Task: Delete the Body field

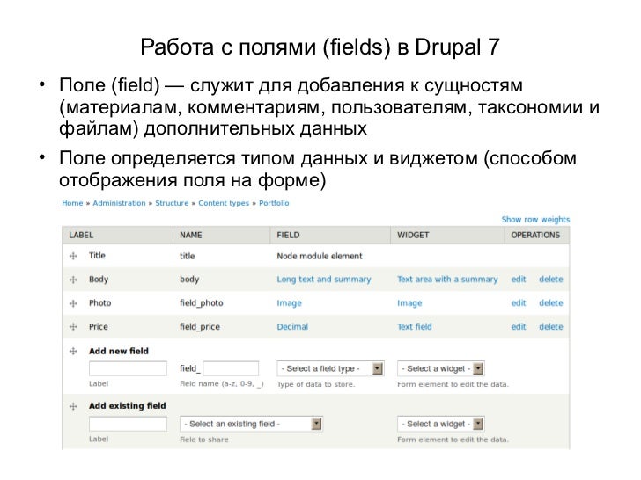Action: (x=551, y=280)
